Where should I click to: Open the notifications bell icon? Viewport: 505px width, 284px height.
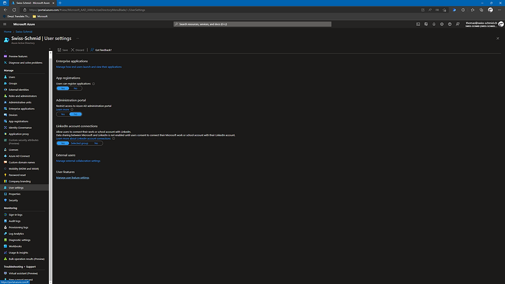(x=434, y=24)
